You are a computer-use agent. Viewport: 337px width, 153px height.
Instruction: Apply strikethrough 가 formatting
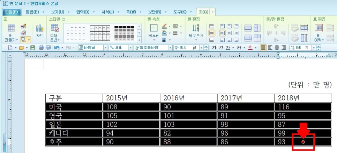239,48
